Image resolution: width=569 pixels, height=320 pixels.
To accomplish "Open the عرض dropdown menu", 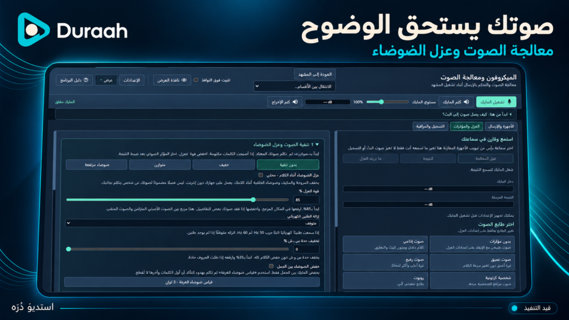I will [106, 80].
